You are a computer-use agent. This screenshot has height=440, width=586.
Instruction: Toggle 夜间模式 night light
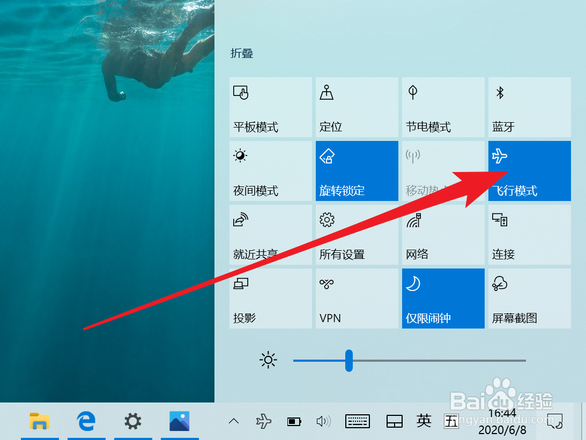(x=270, y=171)
